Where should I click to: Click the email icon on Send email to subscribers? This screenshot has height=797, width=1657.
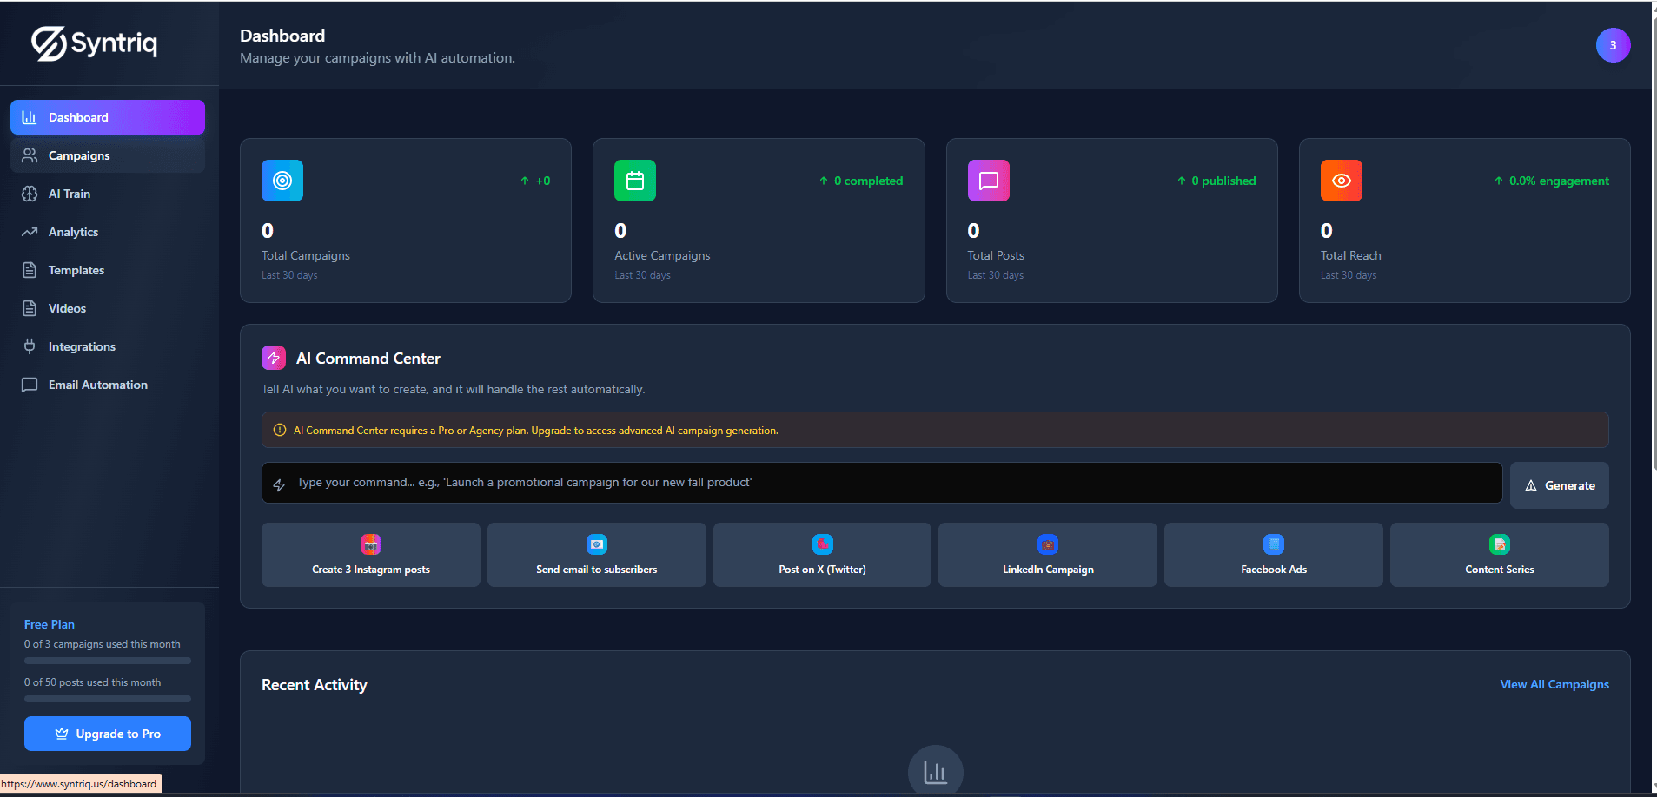596,544
